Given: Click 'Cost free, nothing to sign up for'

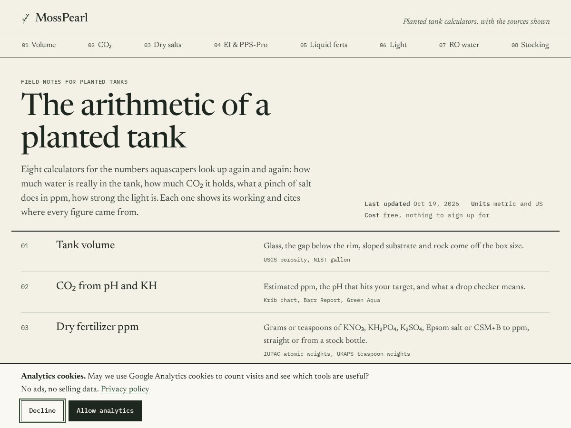Looking at the screenshot, I should click(x=427, y=215).
